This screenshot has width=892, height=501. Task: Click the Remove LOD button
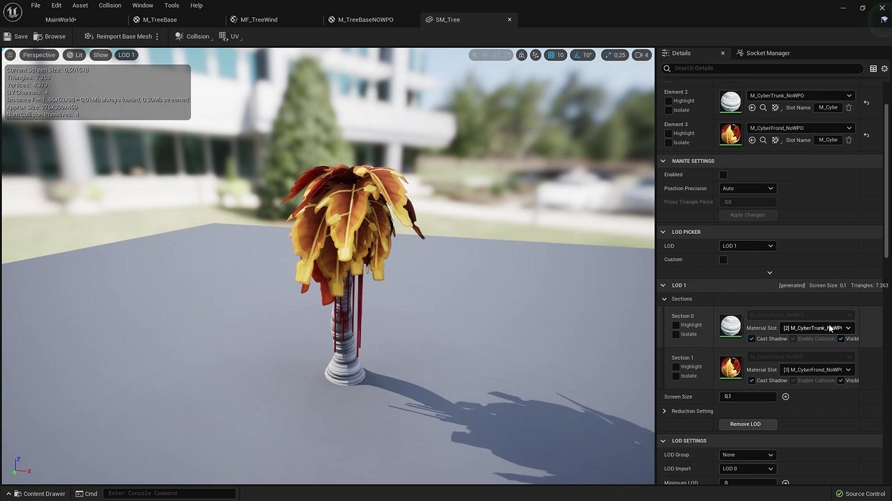745,424
